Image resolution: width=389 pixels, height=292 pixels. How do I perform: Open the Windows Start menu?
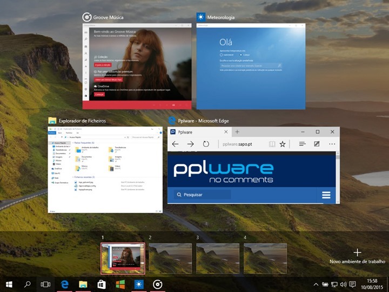click(9, 284)
